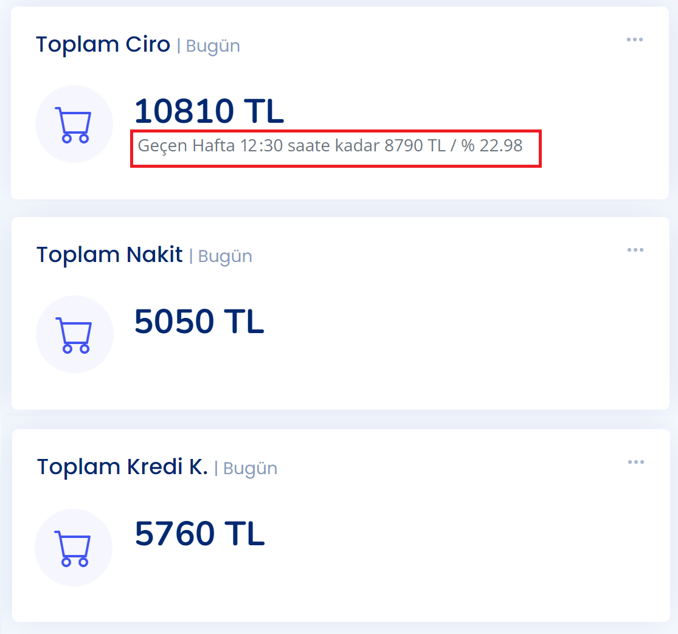Click the shopping cart icon beside 10810 TL

pyautogui.click(x=74, y=125)
